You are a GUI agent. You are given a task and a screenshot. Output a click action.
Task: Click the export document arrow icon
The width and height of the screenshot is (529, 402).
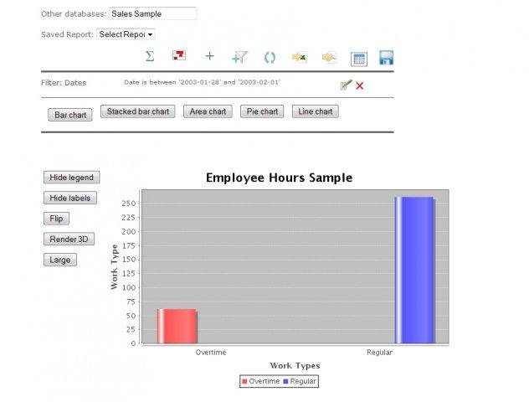(329, 58)
